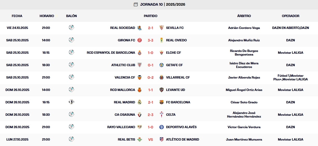Click the Deportivo Alavés team name
This screenshot has height=146, width=318.
click(x=181, y=127)
